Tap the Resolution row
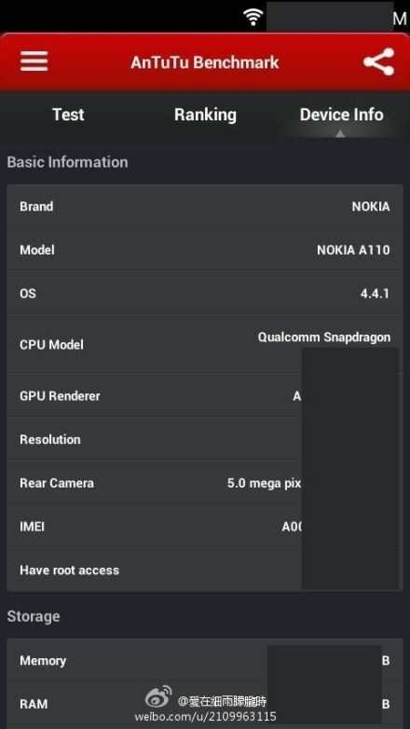 pyautogui.click(x=205, y=439)
